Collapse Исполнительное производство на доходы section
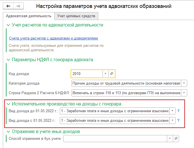194x148 pixels. [8, 104]
